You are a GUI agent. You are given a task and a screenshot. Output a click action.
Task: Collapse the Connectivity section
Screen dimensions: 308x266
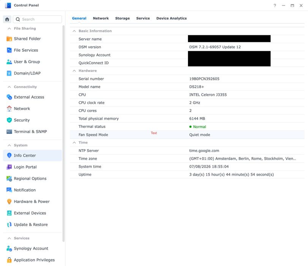click(x=9, y=87)
